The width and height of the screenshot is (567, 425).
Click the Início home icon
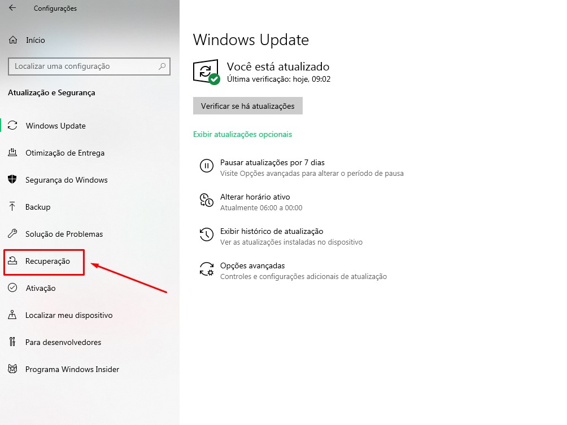pyautogui.click(x=13, y=39)
